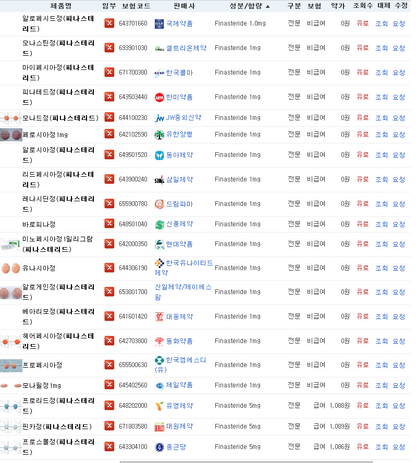Click the 종근당 logo icon
418x463 pixels.
coord(159,447)
